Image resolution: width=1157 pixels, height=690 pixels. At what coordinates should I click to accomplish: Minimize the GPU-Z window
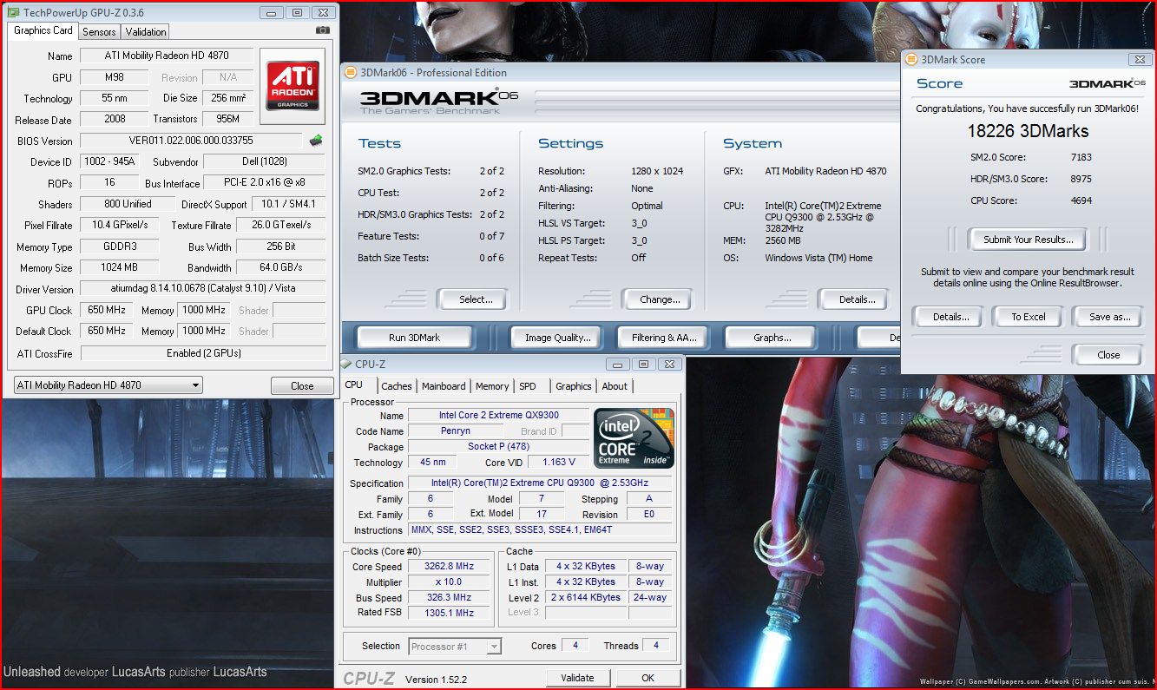click(x=271, y=12)
